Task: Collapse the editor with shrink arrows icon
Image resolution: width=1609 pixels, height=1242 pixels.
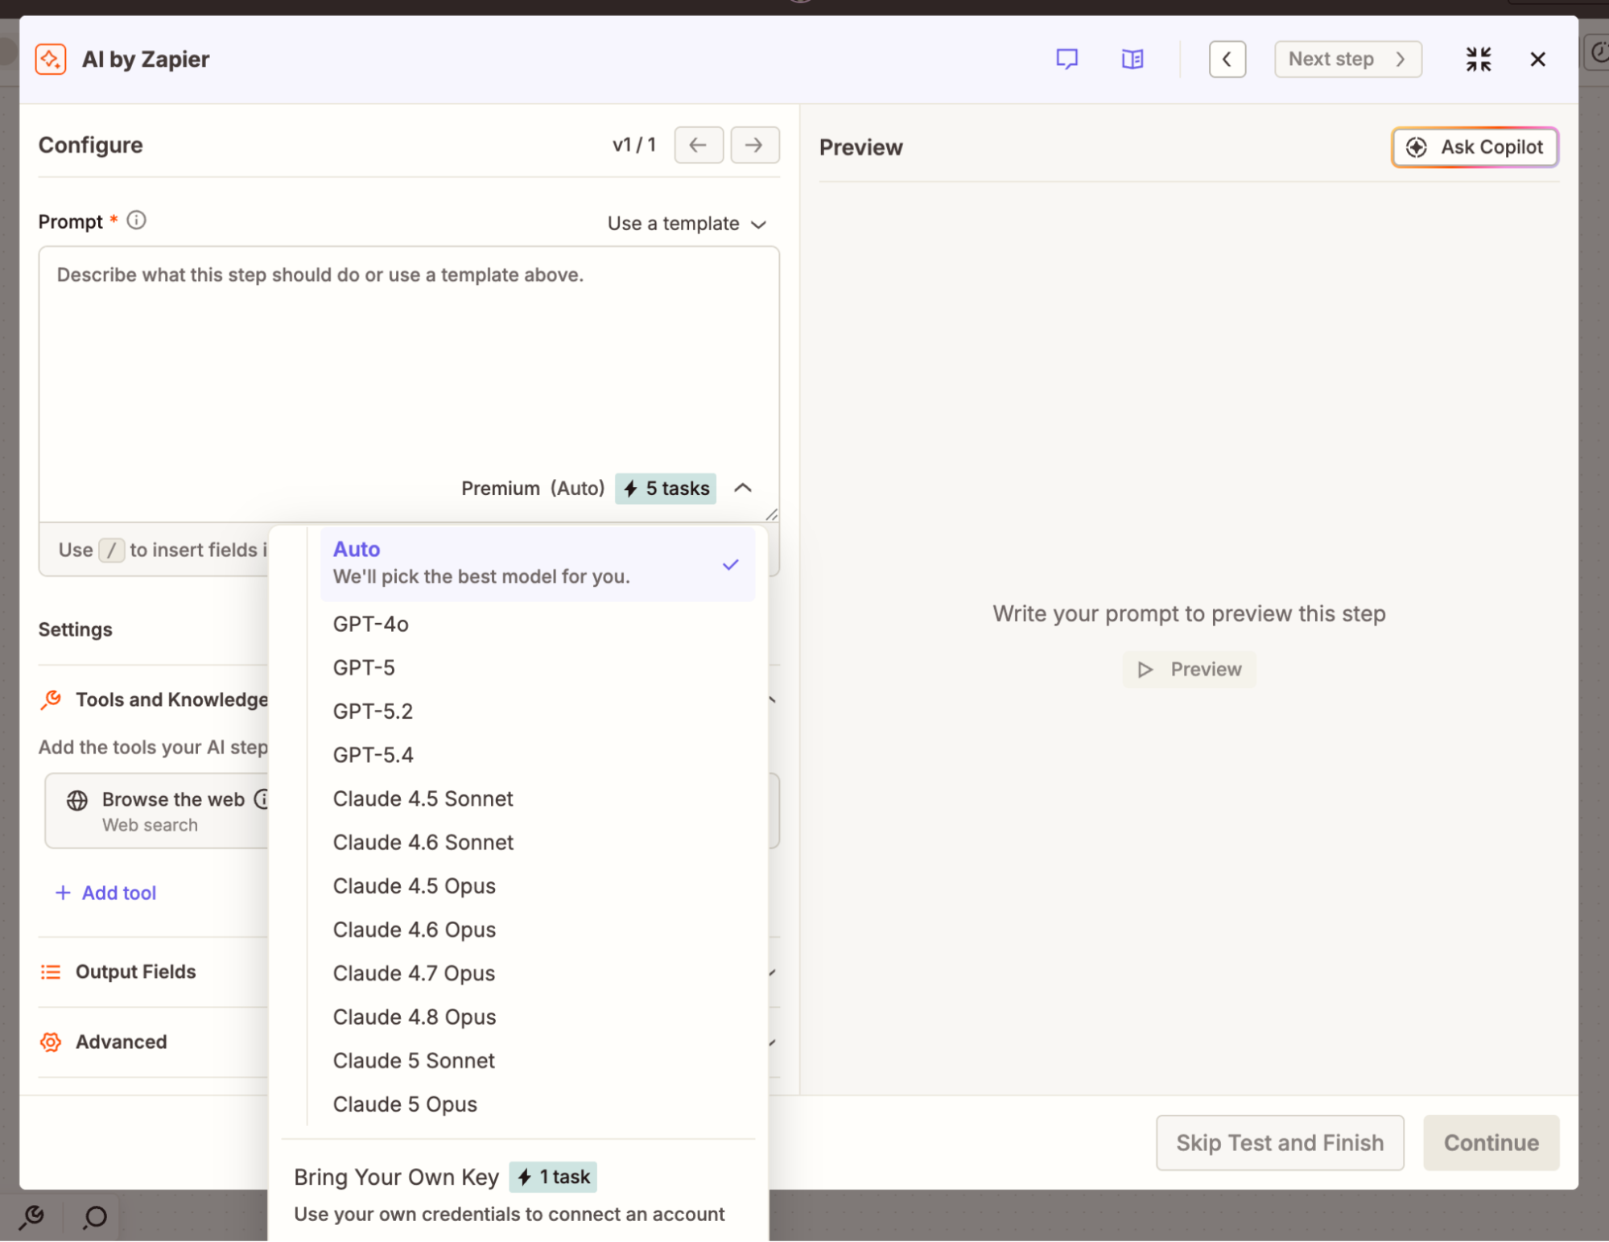Action: [x=1478, y=60]
